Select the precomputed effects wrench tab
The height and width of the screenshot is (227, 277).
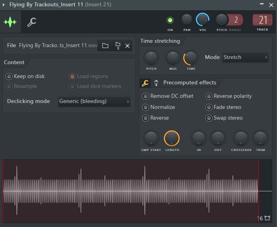click(x=145, y=83)
